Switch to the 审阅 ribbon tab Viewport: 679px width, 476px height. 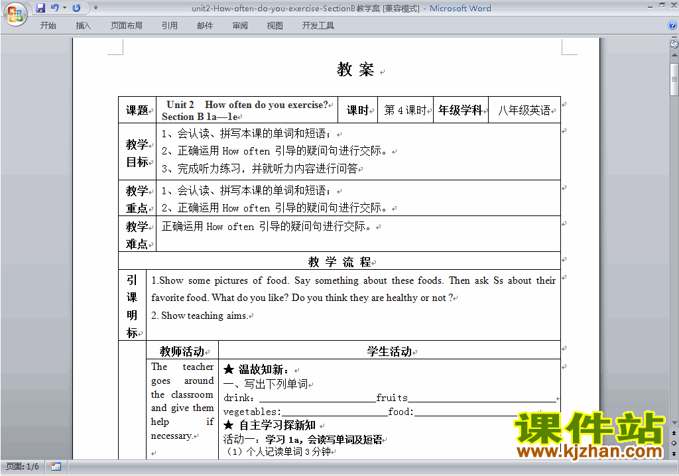[240, 26]
